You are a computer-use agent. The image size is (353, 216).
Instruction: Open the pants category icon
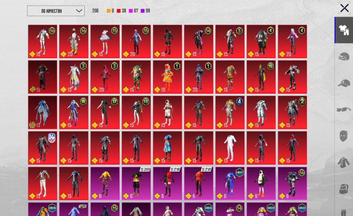tap(344, 213)
